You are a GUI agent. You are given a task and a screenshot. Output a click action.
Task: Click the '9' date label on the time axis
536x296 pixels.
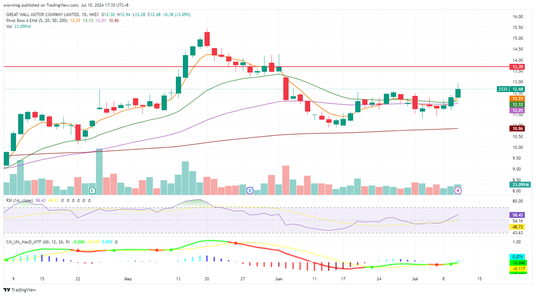coord(13,279)
